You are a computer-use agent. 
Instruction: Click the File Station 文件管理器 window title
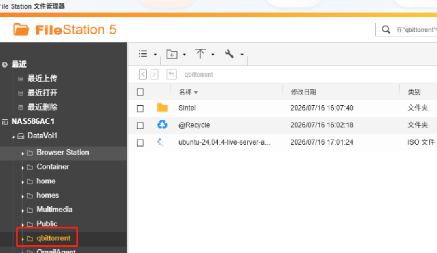pyautogui.click(x=32, y=6)
